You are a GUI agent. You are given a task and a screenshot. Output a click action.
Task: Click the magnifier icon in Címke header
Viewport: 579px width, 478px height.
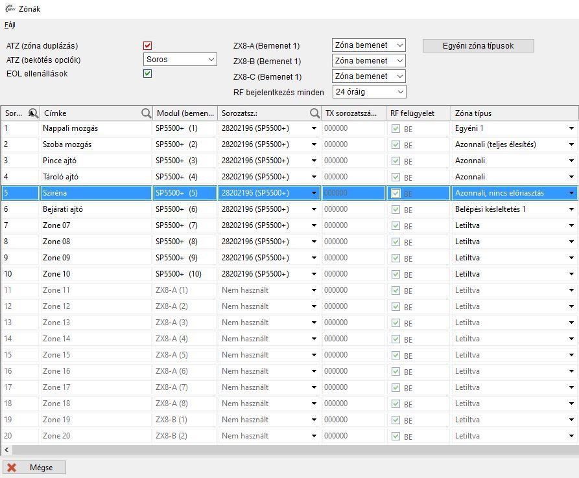147,113
